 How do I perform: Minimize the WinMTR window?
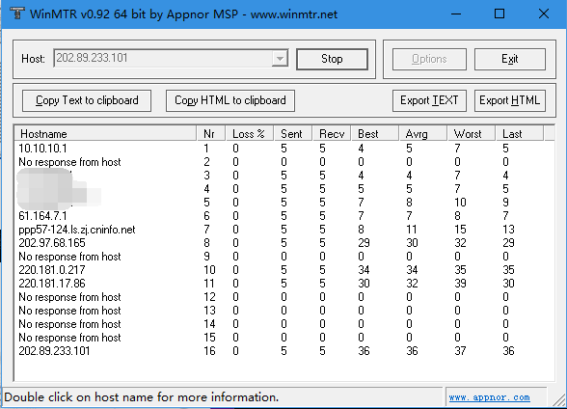click(456, 14)
